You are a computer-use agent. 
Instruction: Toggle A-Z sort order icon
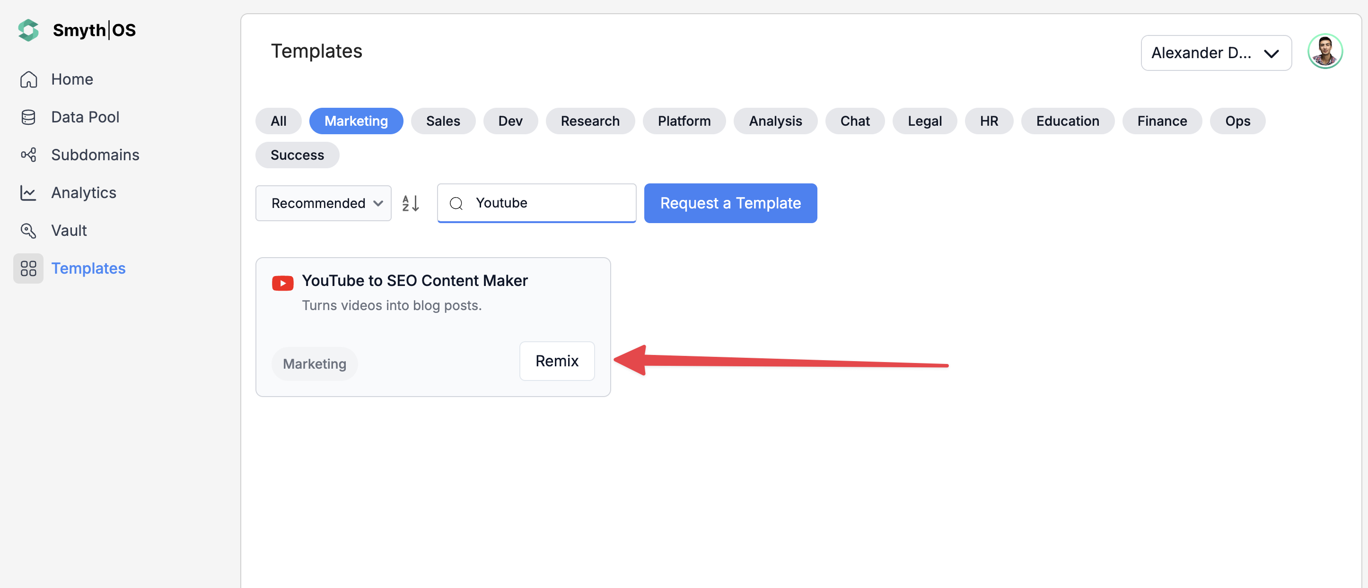411,203
